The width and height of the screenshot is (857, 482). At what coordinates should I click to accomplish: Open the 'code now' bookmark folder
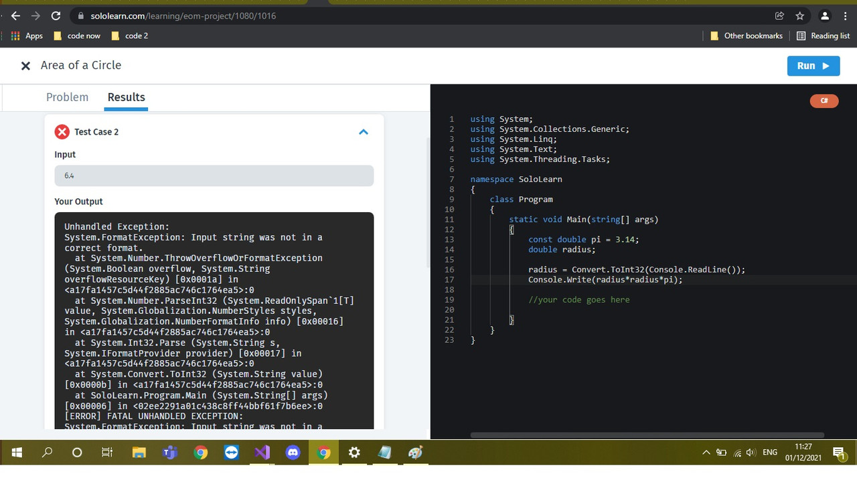pos(77,35)
